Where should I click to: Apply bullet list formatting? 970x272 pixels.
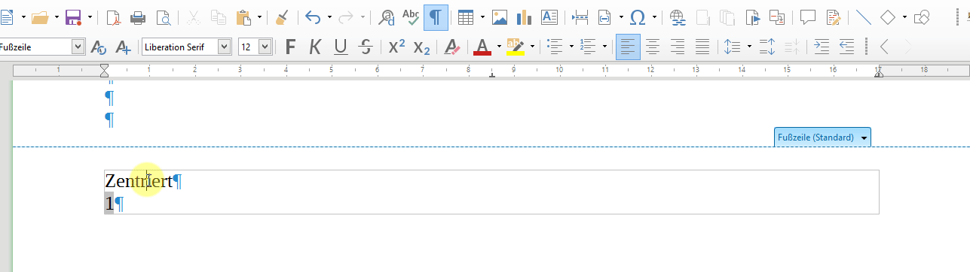tap(555, 47)
